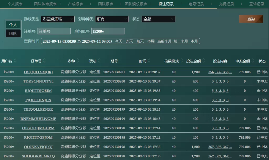This screenshot has width=269, height=160.
Task: Click sort icon next to 订单号
Action: 44,61
